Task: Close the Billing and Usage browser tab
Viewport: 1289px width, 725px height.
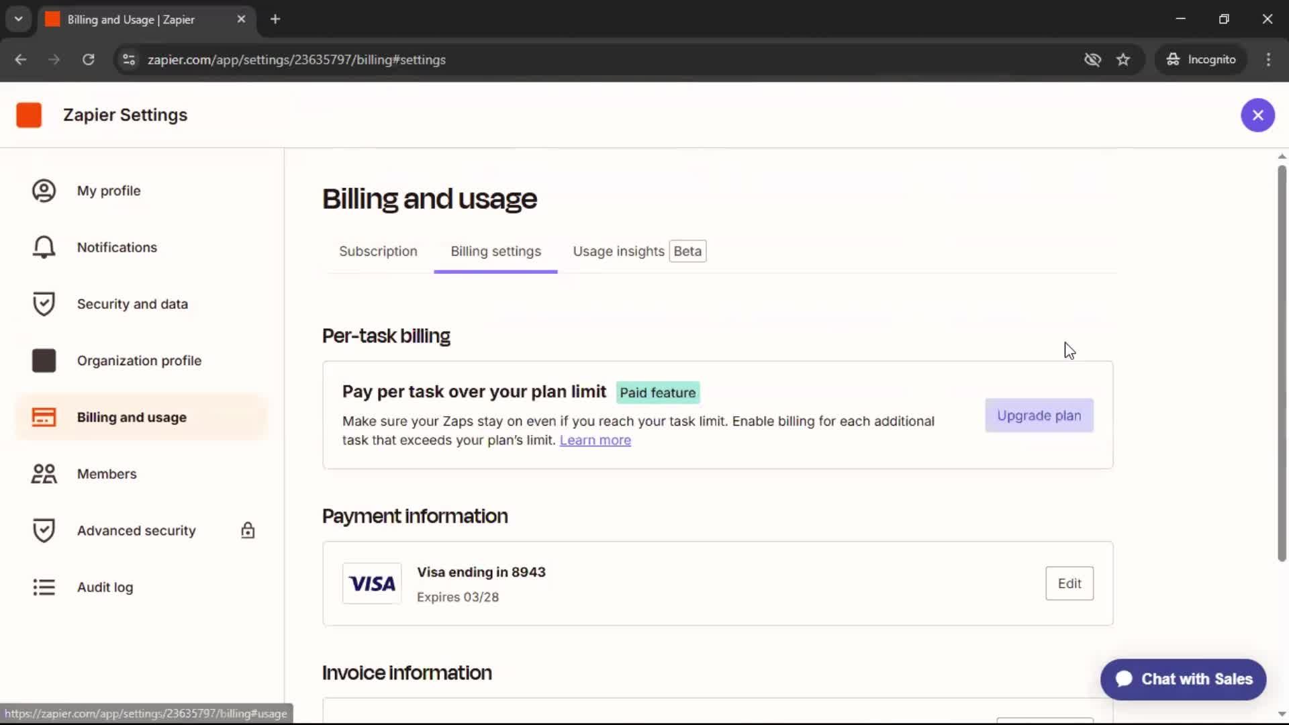Action: [241, 19]
